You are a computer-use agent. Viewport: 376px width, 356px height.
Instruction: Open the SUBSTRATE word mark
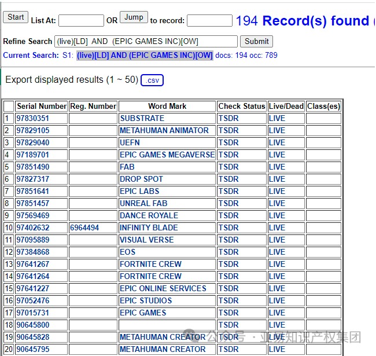pos(142,118)
